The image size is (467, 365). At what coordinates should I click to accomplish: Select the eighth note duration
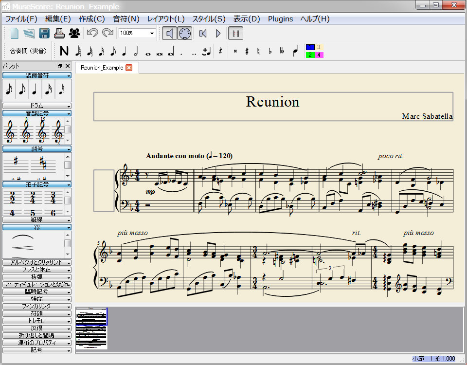pyautogui.click(x=113, y=51)
